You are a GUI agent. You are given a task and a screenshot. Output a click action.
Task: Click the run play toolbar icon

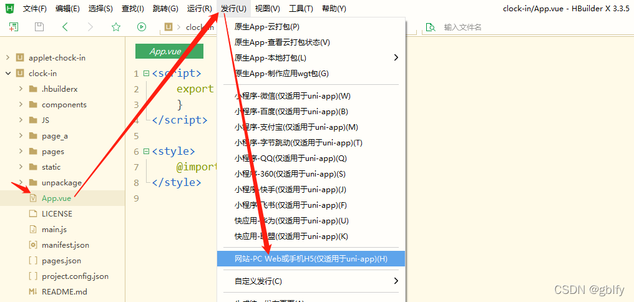pyautogui.click(x=141, y=27)
